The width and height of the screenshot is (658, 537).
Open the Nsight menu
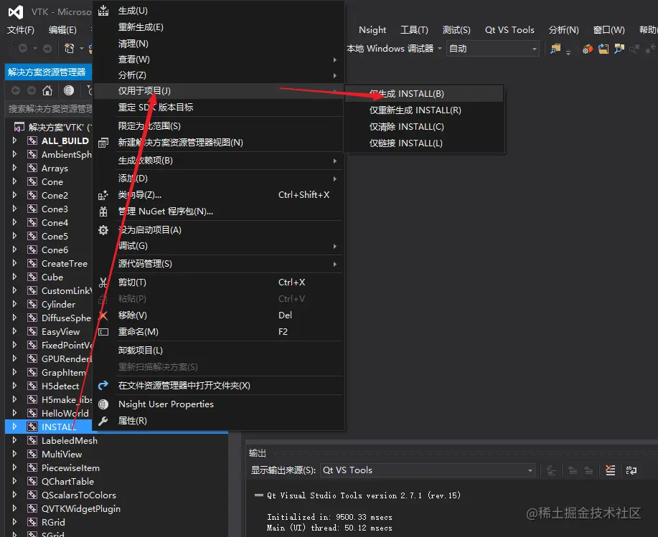click(372, 30)
